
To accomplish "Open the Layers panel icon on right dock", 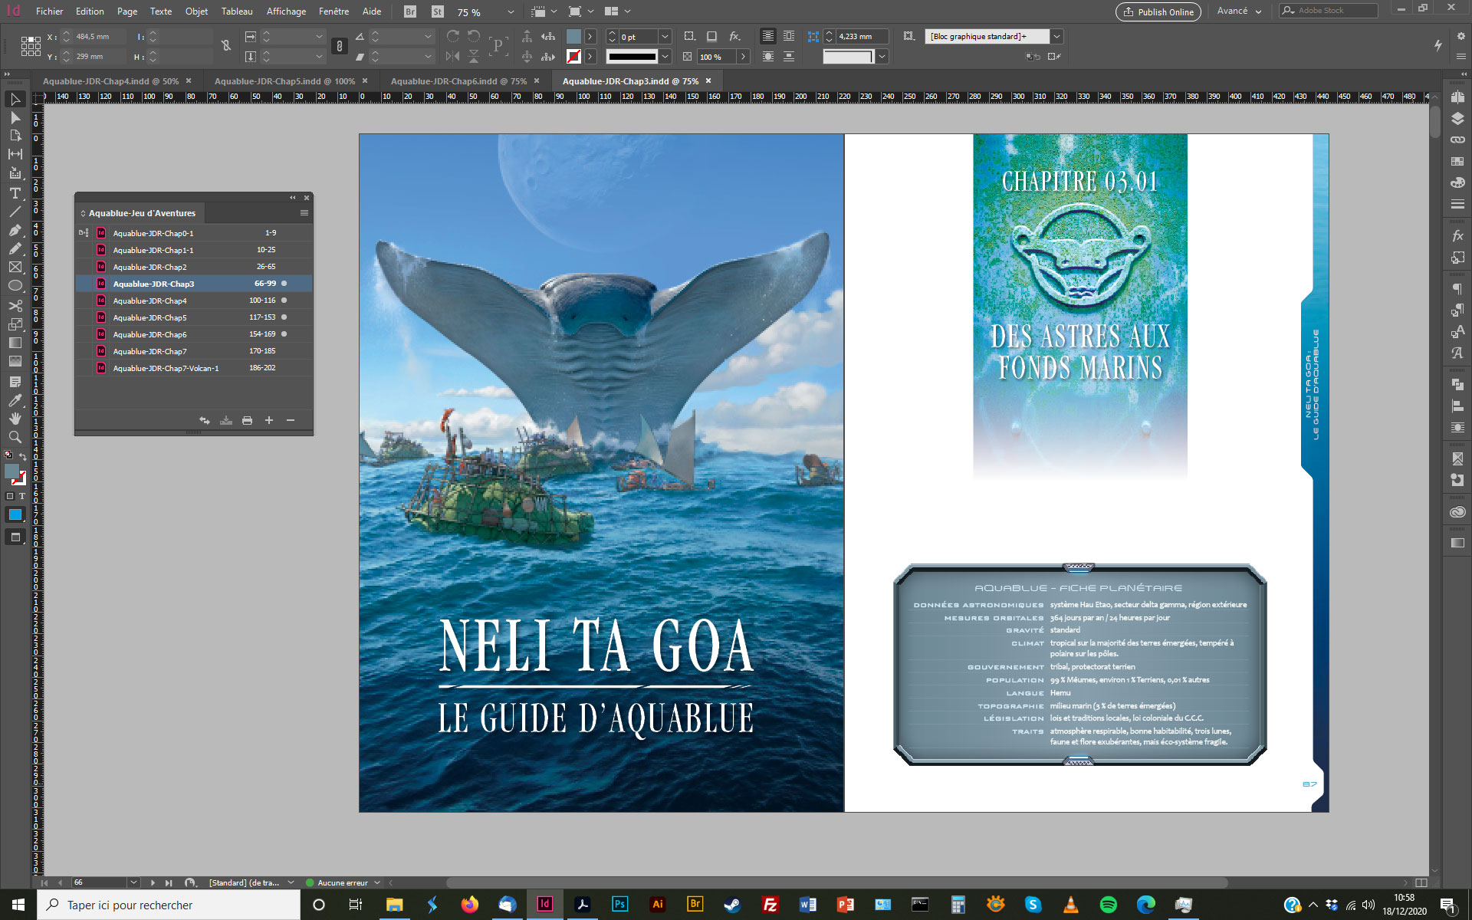I will pyautogui.click(x=1457, y=118).
